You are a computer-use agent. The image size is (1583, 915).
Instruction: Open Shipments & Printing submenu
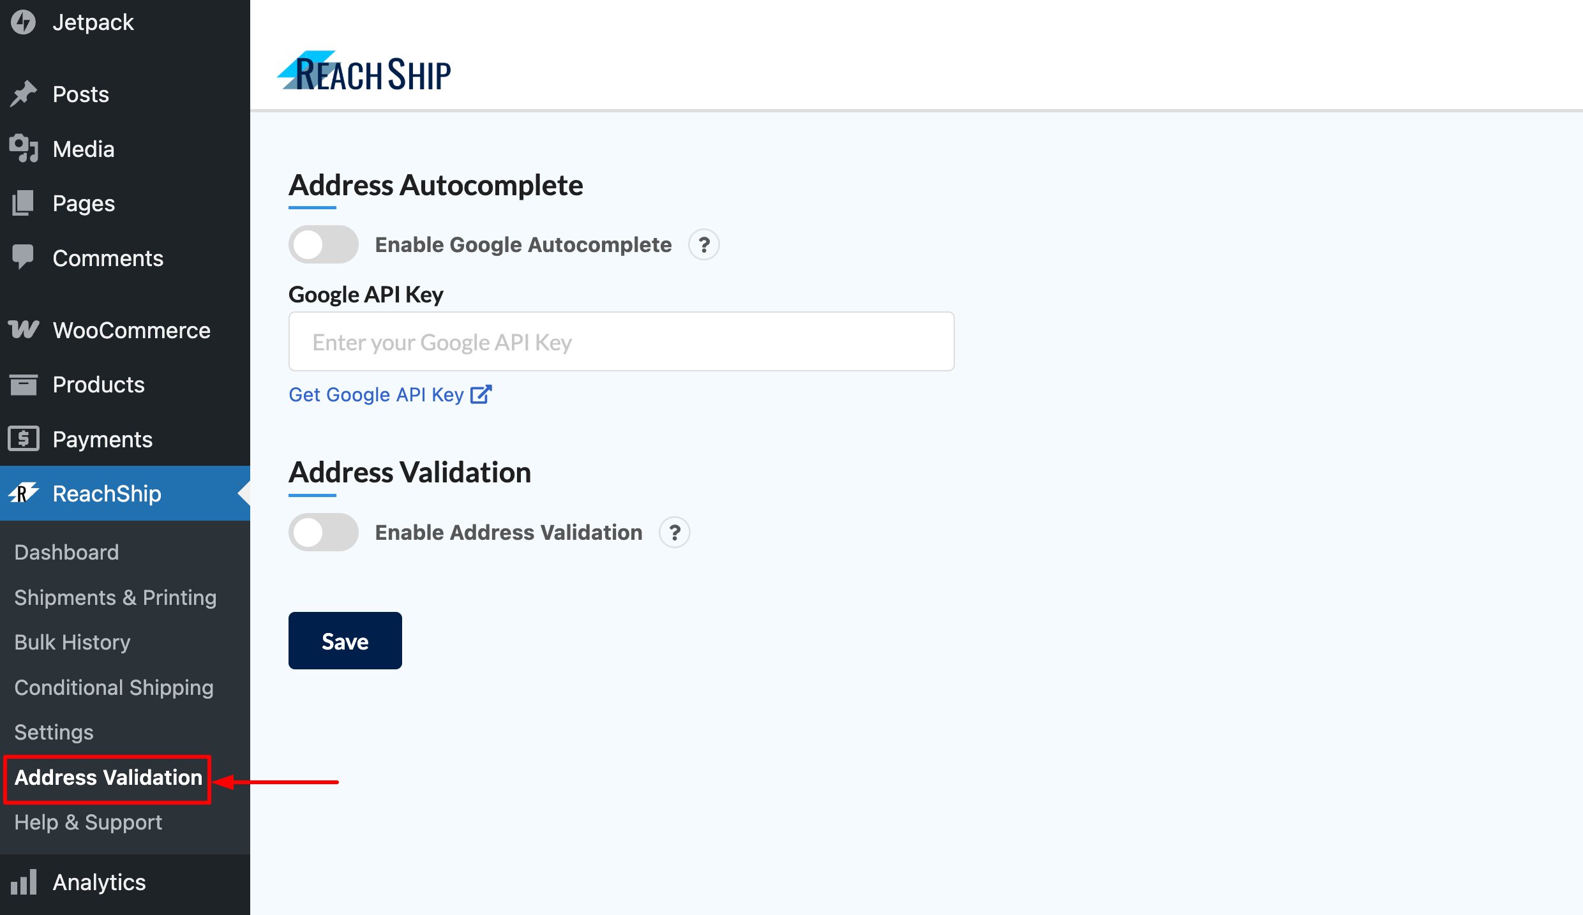(x=116, y=597)
